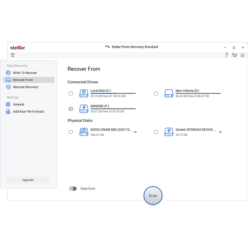Click the What To Recover sidebar icon
This screenshot has height=248, width=248.
[8, 73]
